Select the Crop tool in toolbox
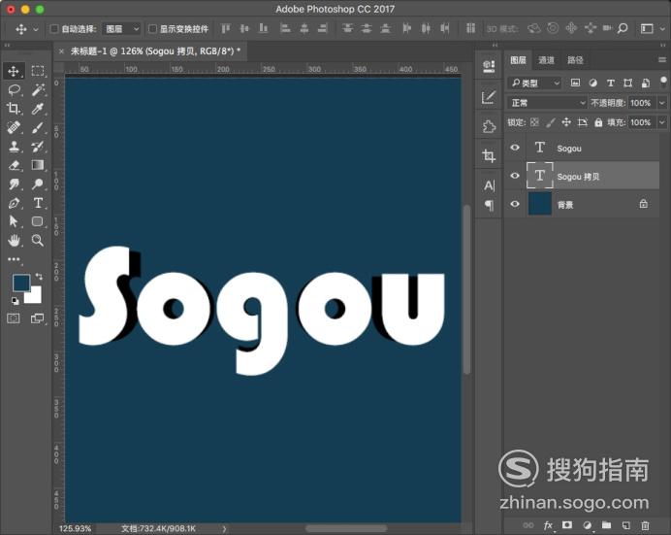 [14, 109]
